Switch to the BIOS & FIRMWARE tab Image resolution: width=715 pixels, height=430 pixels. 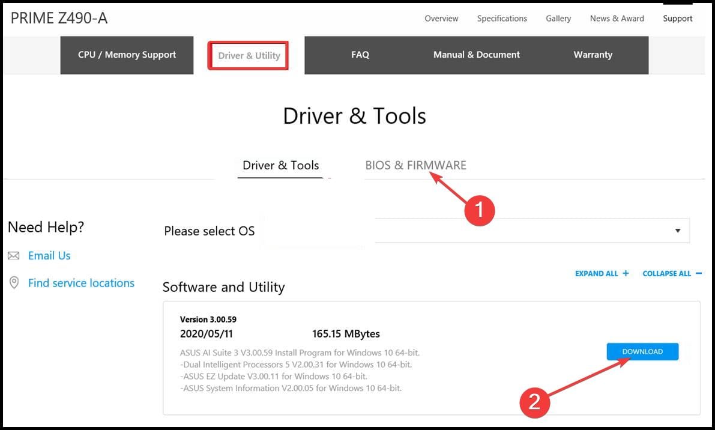coord(415,165)
